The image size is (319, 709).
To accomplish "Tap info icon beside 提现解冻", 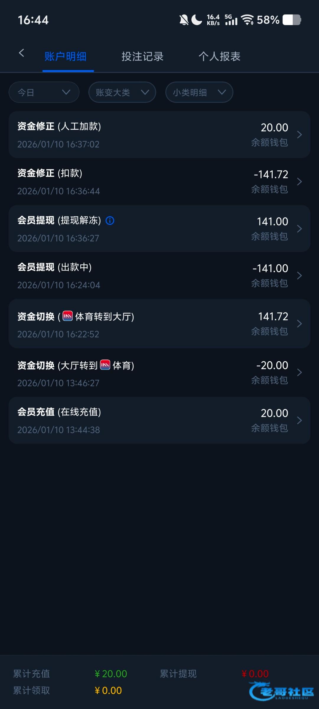I will 110,220.
